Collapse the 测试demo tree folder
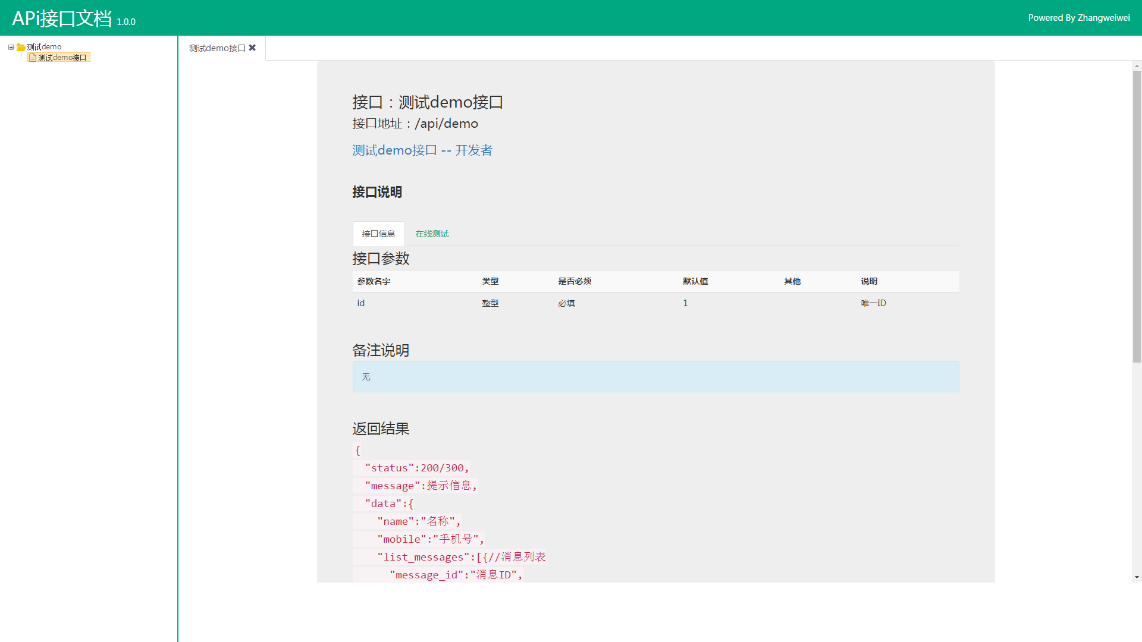The image size is (1142, 642). pyautogui.click(x=11, y=47)
